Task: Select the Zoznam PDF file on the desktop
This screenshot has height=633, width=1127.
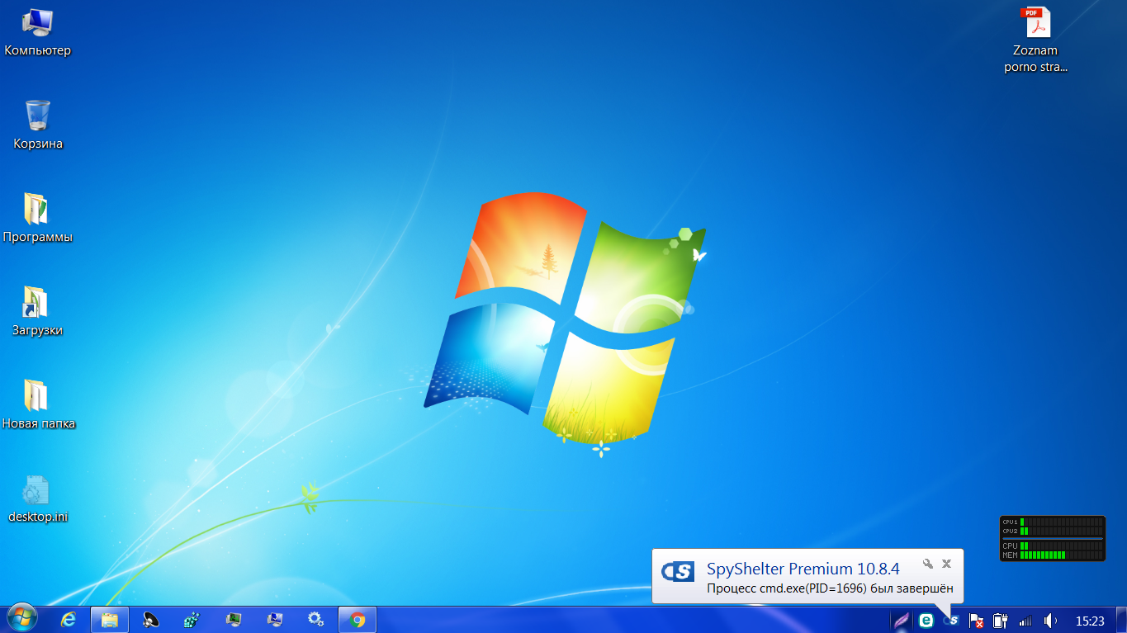Action: (1035, 40)
